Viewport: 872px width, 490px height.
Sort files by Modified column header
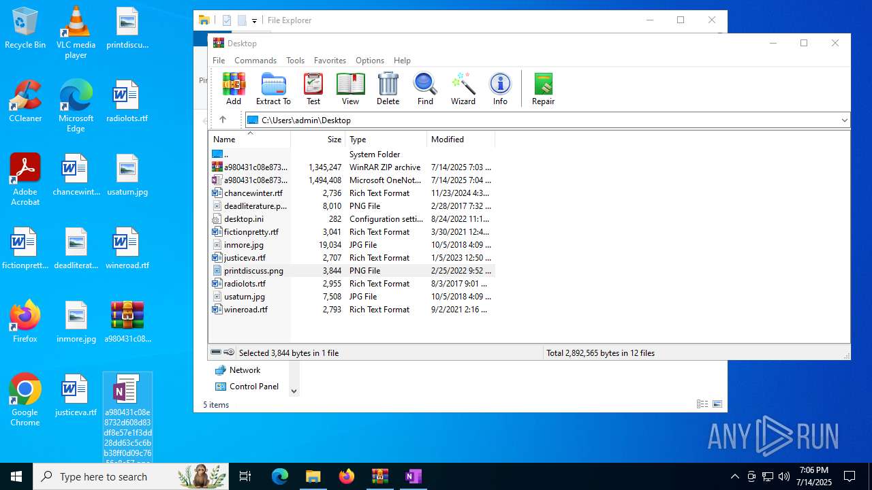(461, 140)
